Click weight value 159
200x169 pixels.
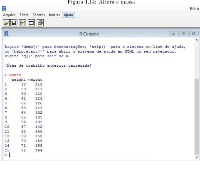pyautogui.click(x=39, y=146)
